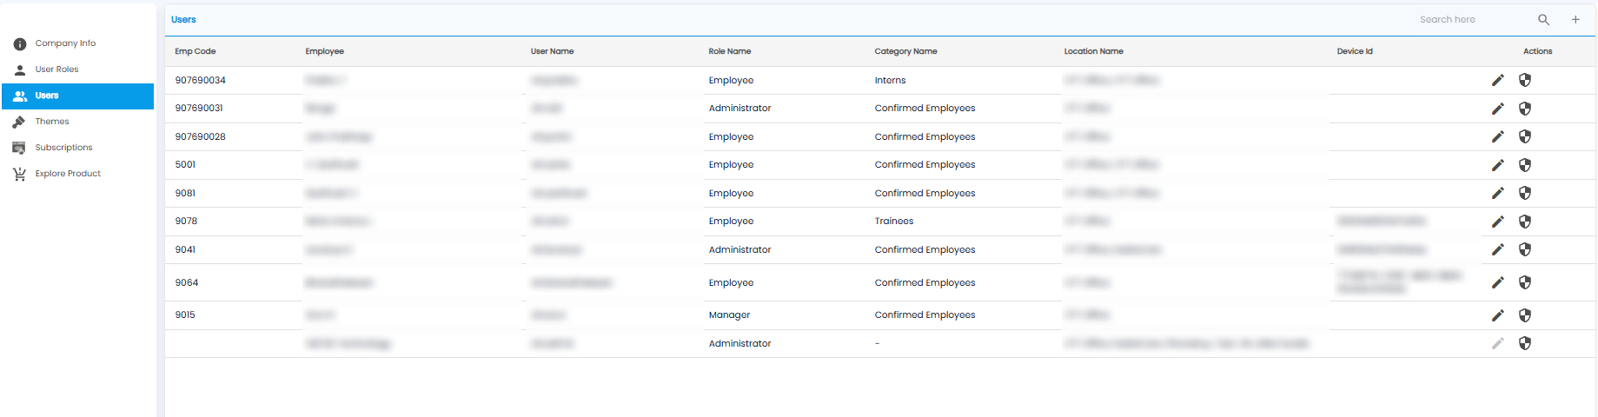
Task: Open shield permissions for Emp Code 9081
Action: tap(1524, 193)
